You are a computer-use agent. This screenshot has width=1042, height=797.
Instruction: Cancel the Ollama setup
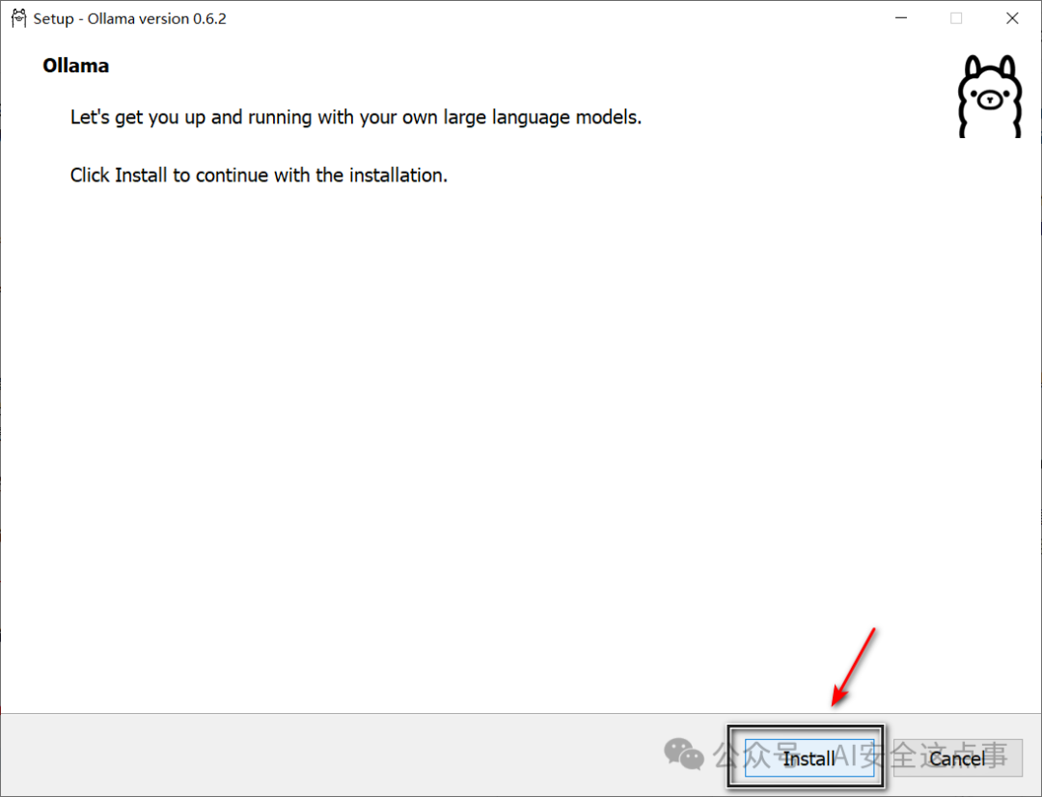tap(958, 757)
